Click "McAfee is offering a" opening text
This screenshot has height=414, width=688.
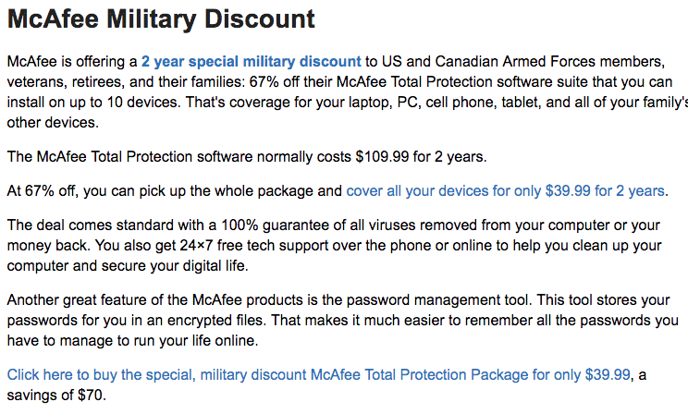72,61
